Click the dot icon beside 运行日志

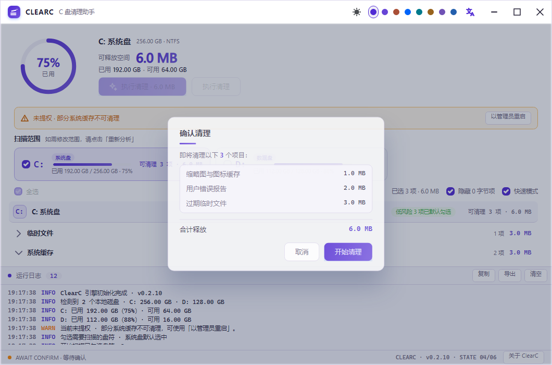(x=9, y=276)
